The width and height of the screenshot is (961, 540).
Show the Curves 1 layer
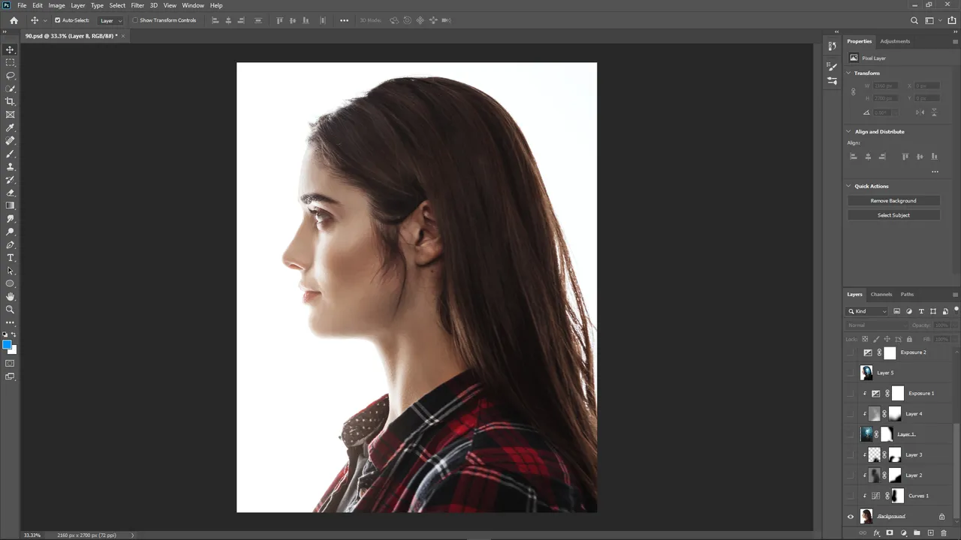(851, 496)
